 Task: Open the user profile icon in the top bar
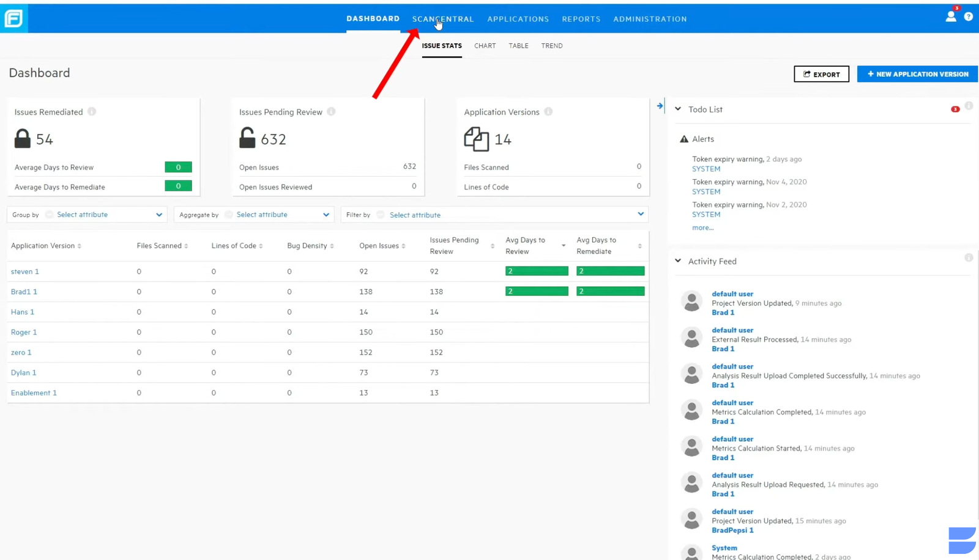tap(950, 18)
